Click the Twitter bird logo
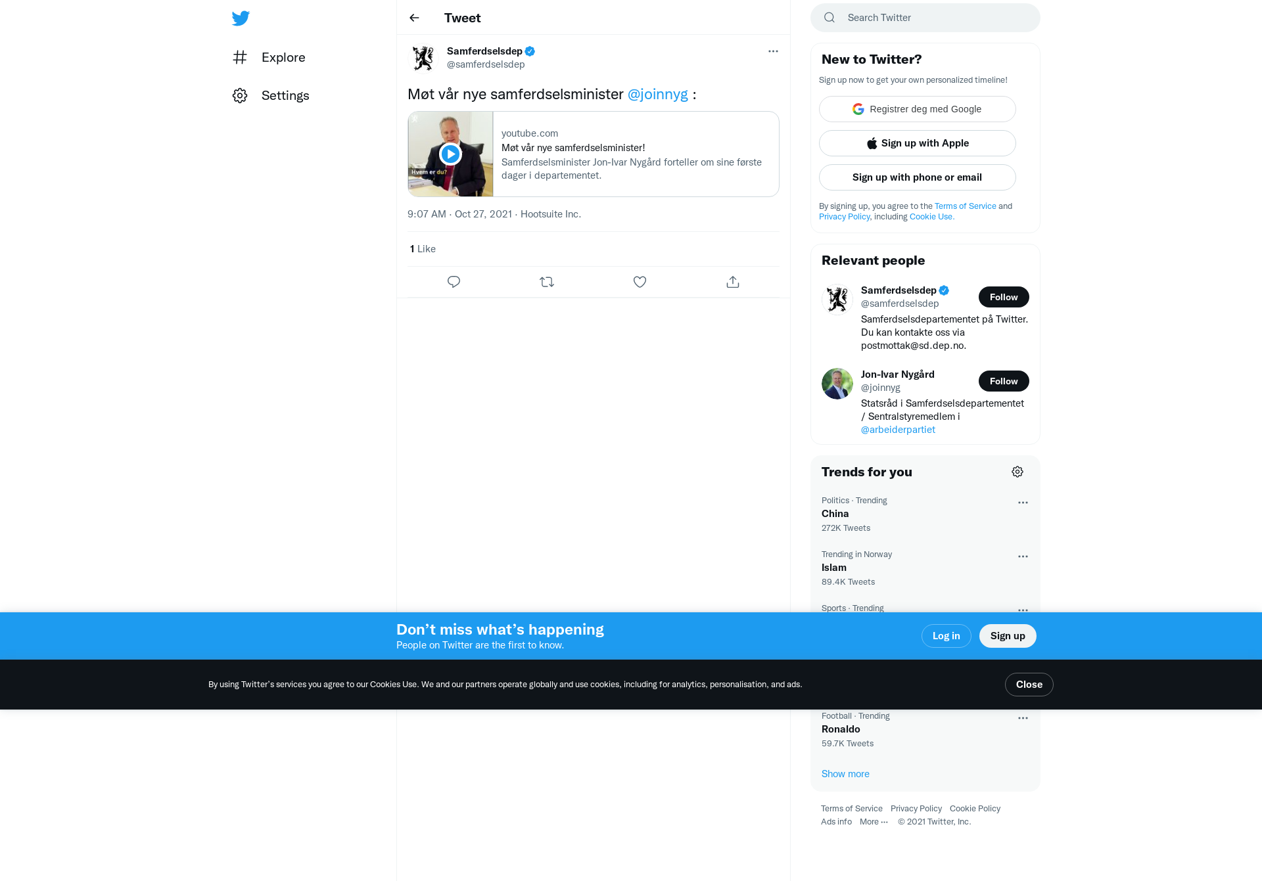1262x881 pixels. click(x=241, y=18)
